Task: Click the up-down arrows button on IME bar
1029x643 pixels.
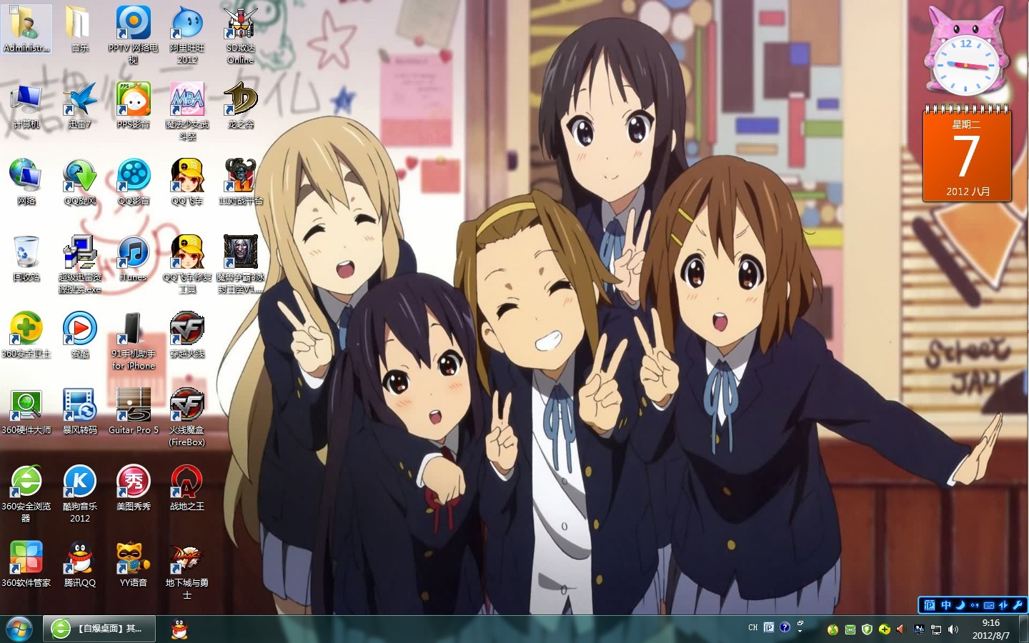Action: [x=1003, y=605]
